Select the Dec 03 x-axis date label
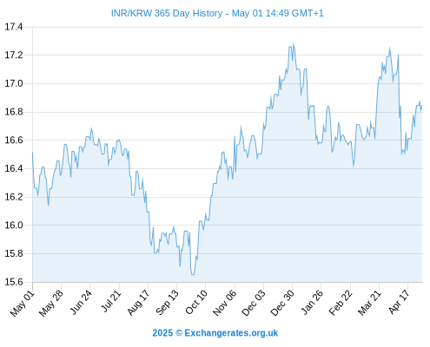This screenshot has width=430, height=347. coord(254,304)
